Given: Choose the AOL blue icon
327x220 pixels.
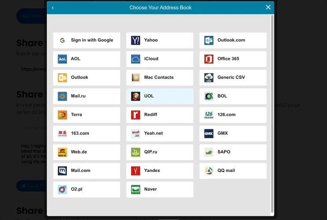Looking at the screenshot, I should [62, 59].
